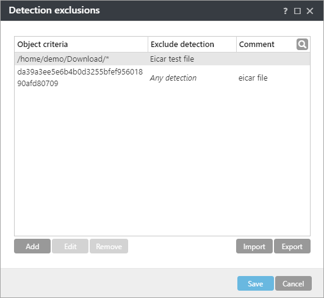Select the /home/demo/Download/* exclusion row
The image size is (324, 298).
[162, 59]
